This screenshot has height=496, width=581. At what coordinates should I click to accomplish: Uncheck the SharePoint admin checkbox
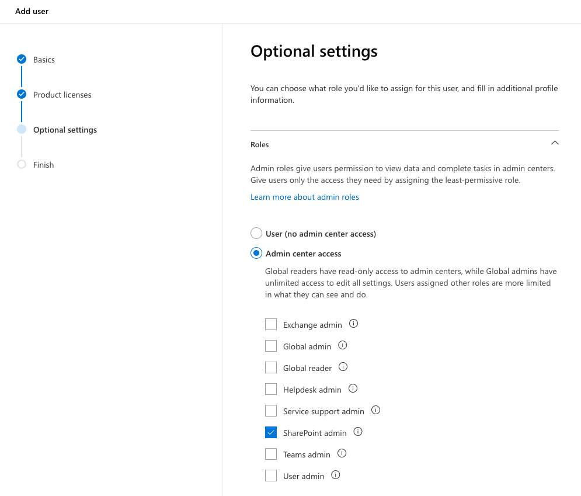point(271,432)
